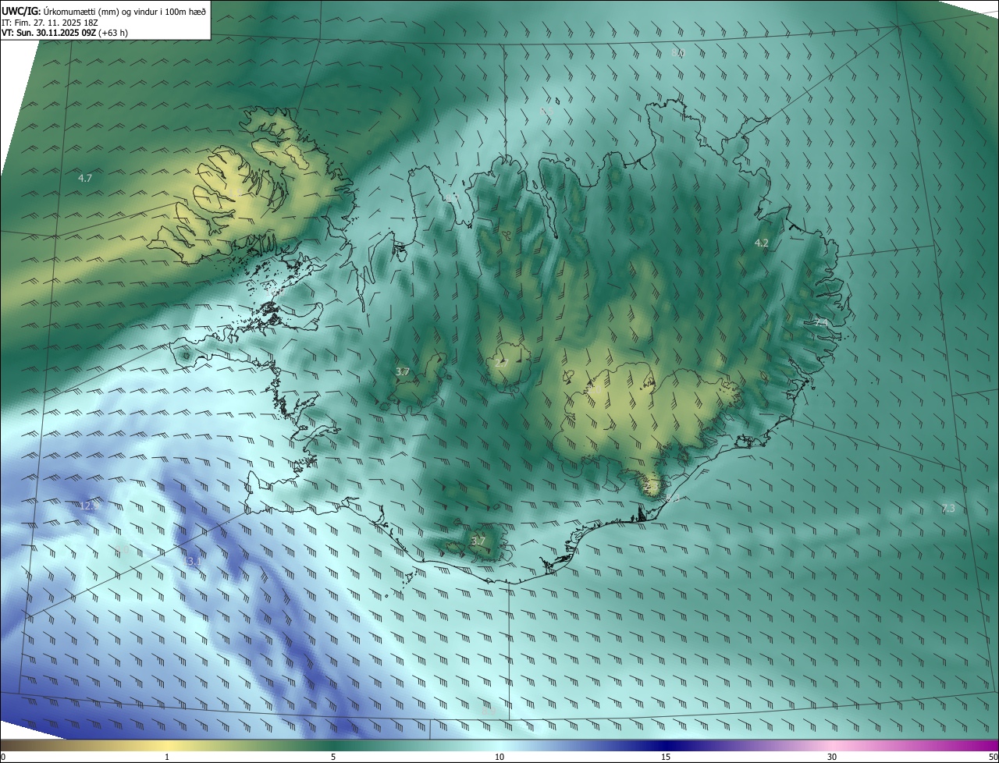Click the 2.7 value label on Hofsjökull glacier
The height and width of the screenshot is (763, 999).
point(501,363)
